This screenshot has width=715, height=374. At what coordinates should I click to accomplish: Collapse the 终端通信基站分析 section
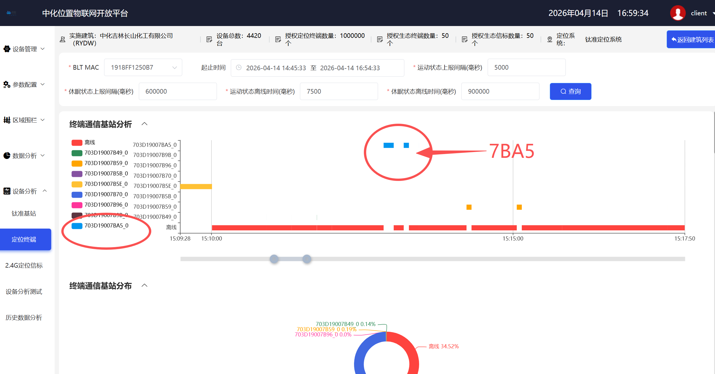(145, 124)
